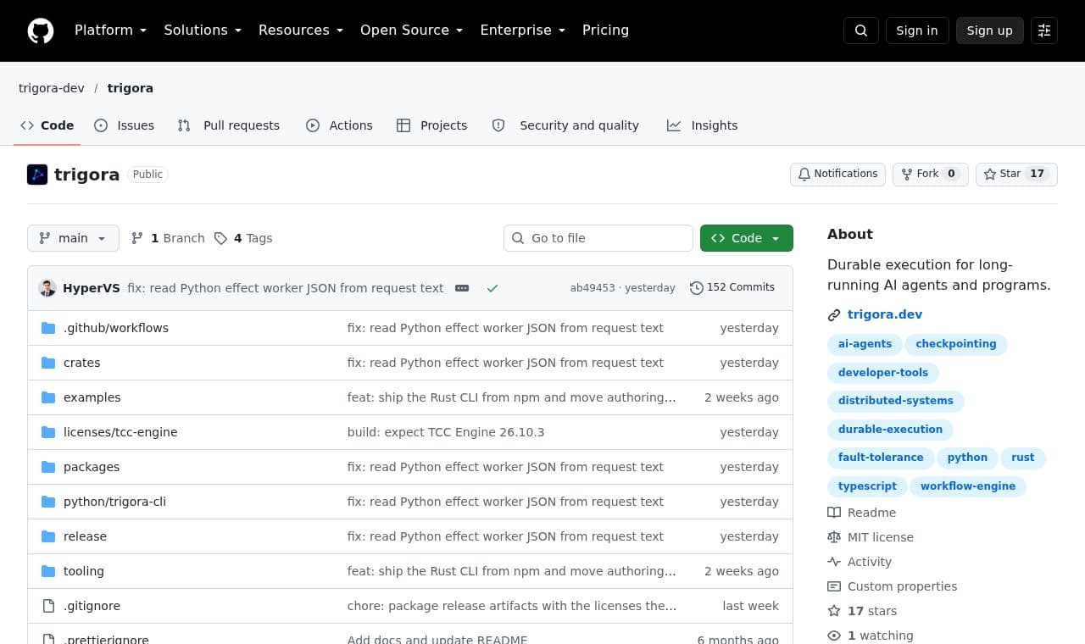Open the search magnifier icon
The image size is (1085, 644).
861,31
